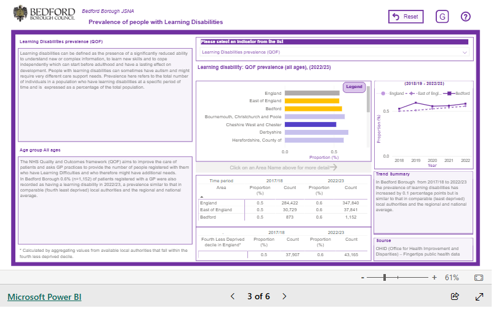Zoom in with the plus icon
Screen dimensions: 496x311
click(x=434, y=278)
